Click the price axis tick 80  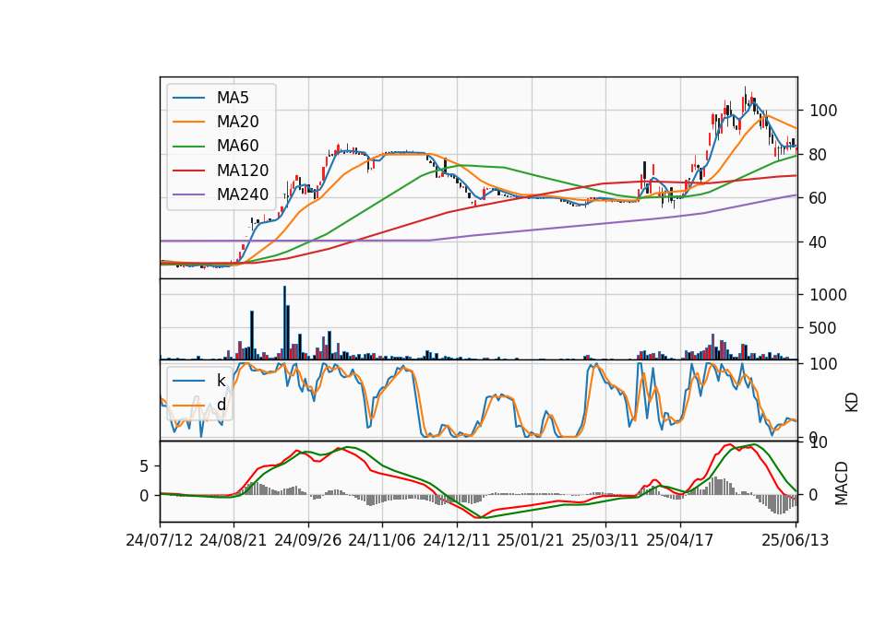pos(819,155)
